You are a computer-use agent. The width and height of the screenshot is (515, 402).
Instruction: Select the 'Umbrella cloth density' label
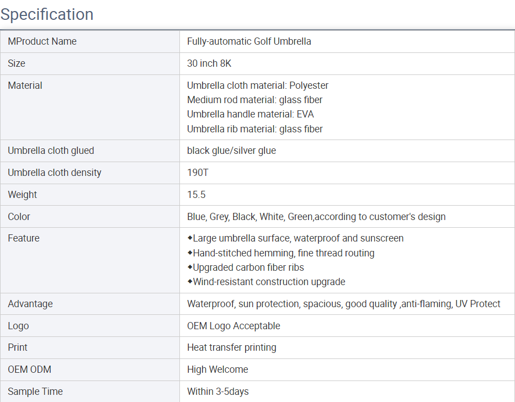click(55, 173)
